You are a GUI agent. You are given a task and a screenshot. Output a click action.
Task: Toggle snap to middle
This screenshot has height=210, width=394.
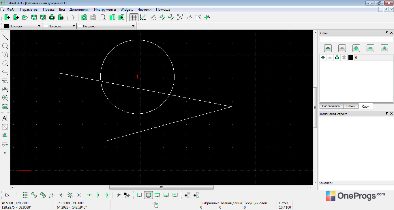pyautogui.click(x=61, y=195)
